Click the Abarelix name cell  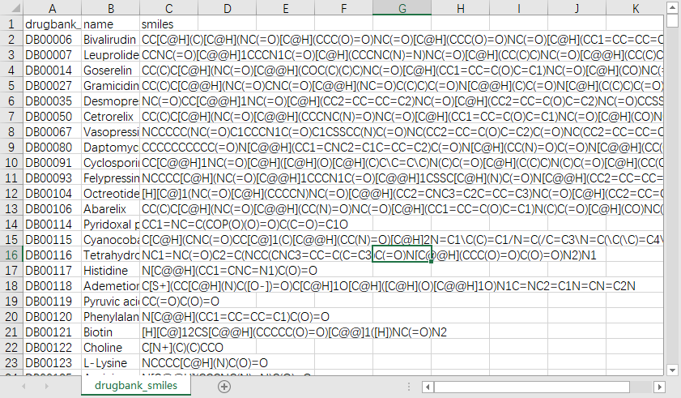point(111,209)
